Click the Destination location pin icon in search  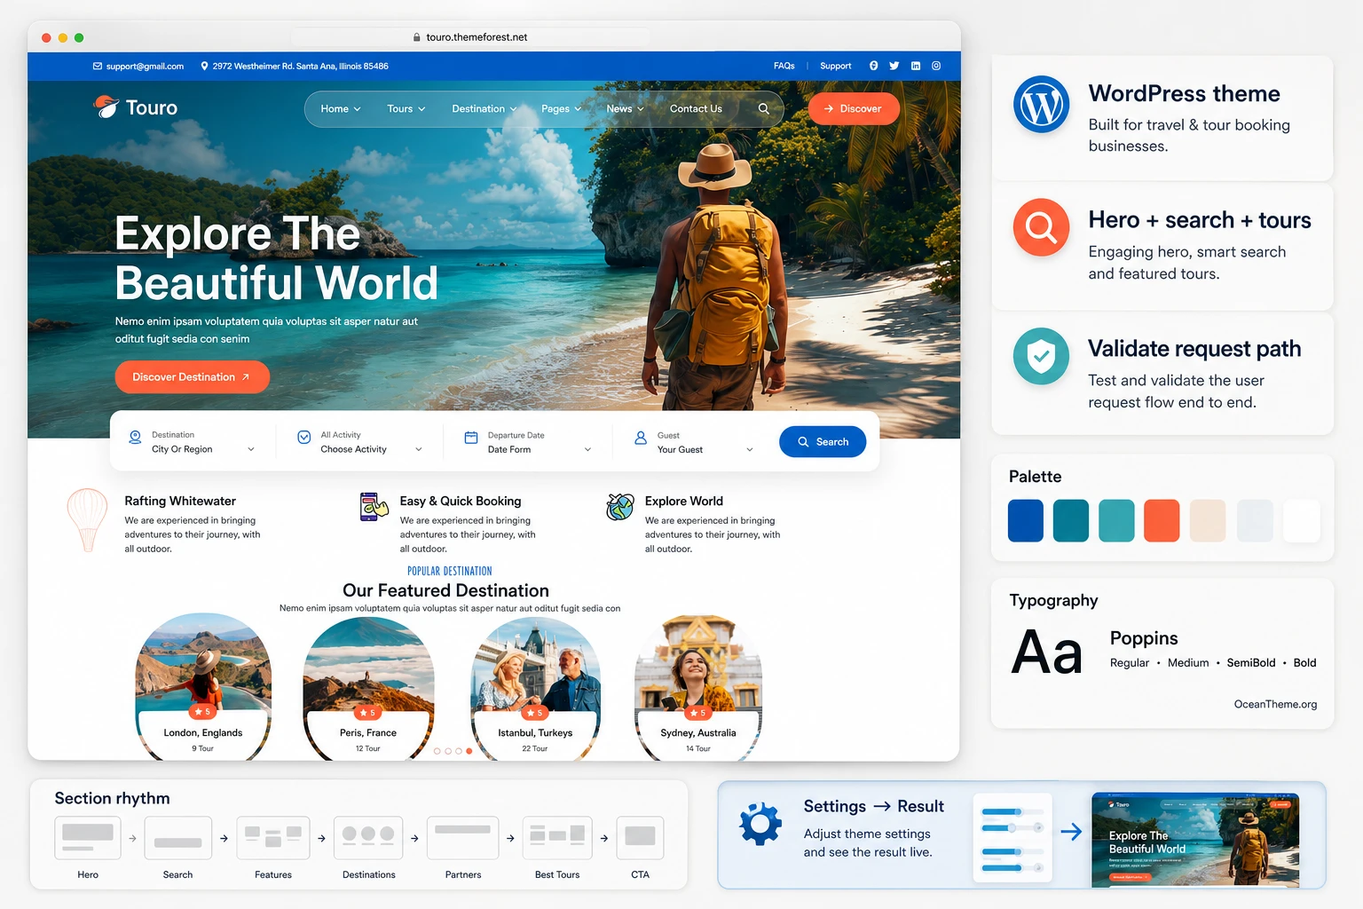[135, 438]
